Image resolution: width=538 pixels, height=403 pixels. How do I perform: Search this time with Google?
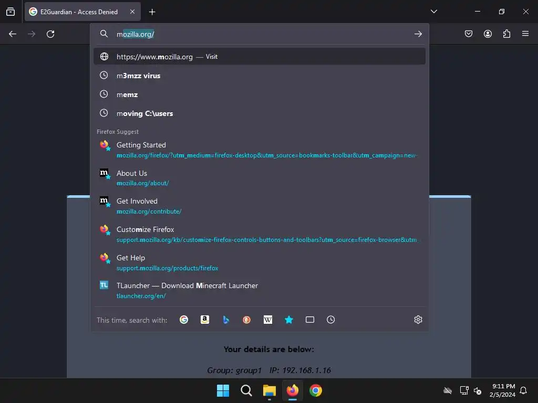[184, 320]
